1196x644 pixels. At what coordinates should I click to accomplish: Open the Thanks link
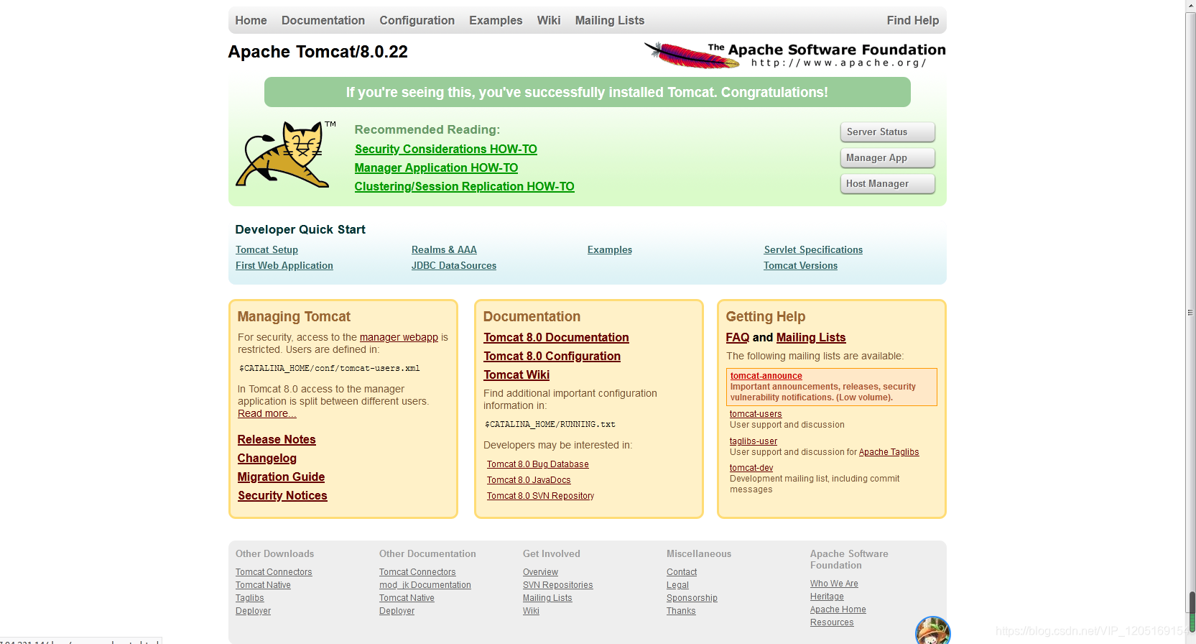(681, 611)
